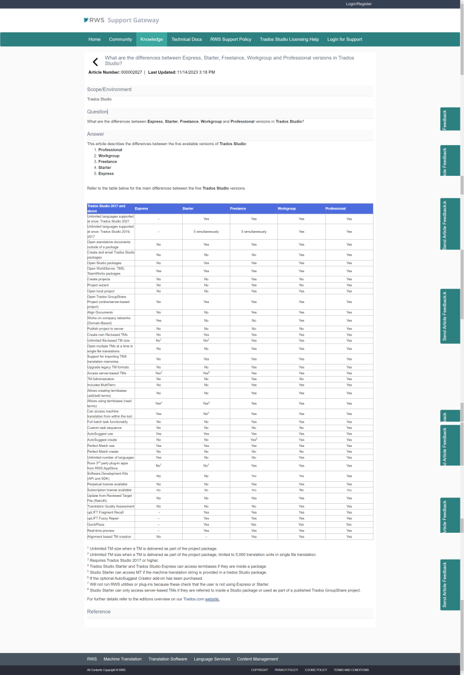This screenshot has height=675, width=464.
Task: Open TERMS AND CONDITIONS link
Action: click(x=351, y=670)
